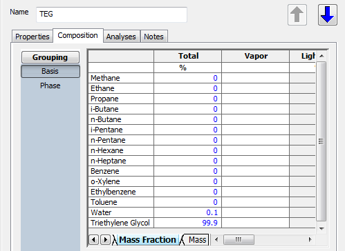Select the Composition tab

(x=78, y=35)
